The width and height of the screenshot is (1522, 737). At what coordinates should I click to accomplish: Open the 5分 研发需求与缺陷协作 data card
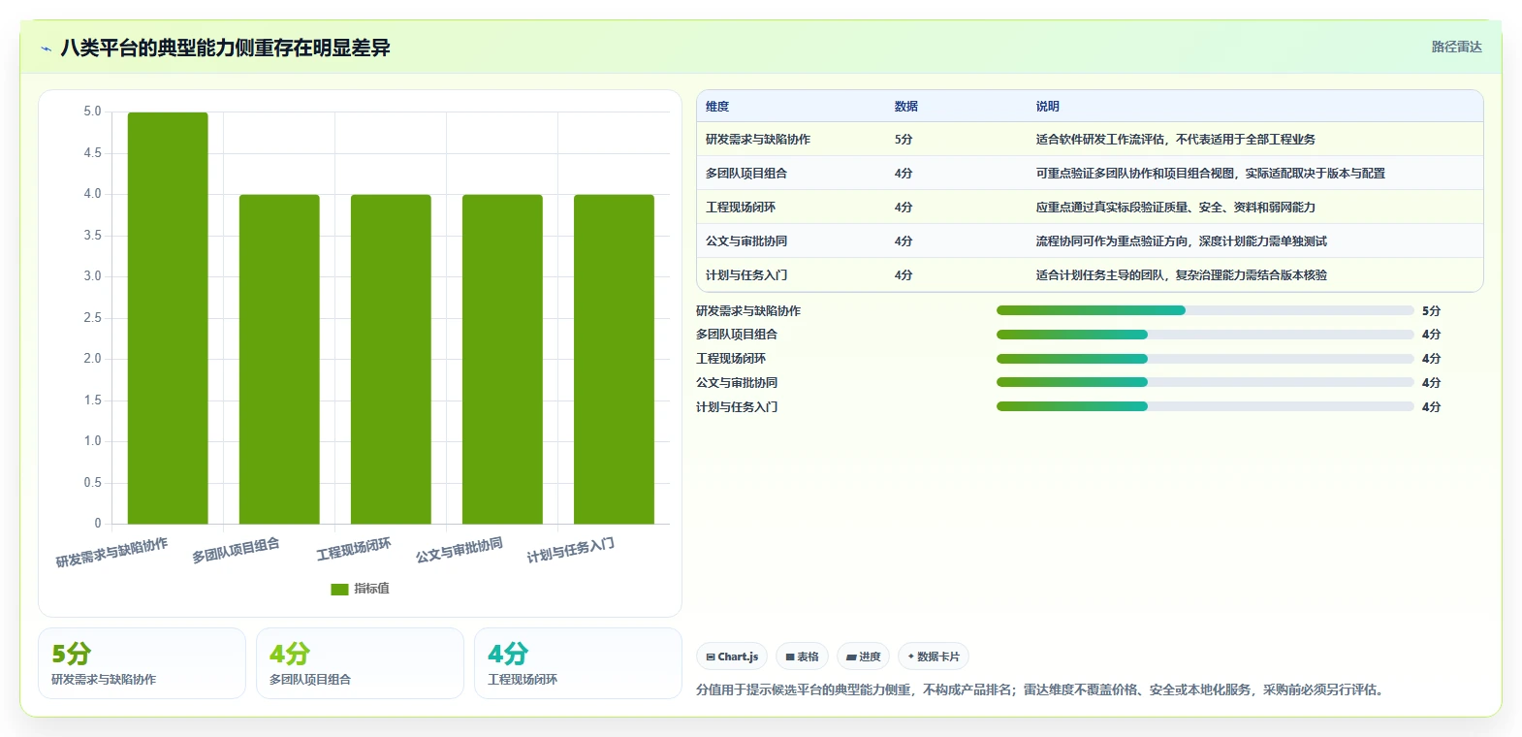tap(142, 663)
